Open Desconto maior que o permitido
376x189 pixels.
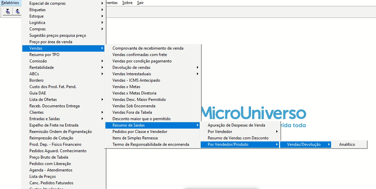pyautogui.click(x=152, y=119)
